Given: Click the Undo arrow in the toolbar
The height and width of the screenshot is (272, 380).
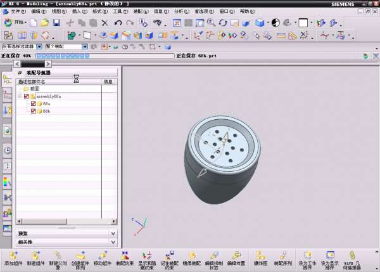Looking at the screenshot, I should pyautogui.click(x=119, y=23).
